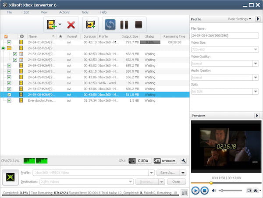Screen dimensions: 263x198
Task: Open the Edit menu
Action: pos(26,12)
